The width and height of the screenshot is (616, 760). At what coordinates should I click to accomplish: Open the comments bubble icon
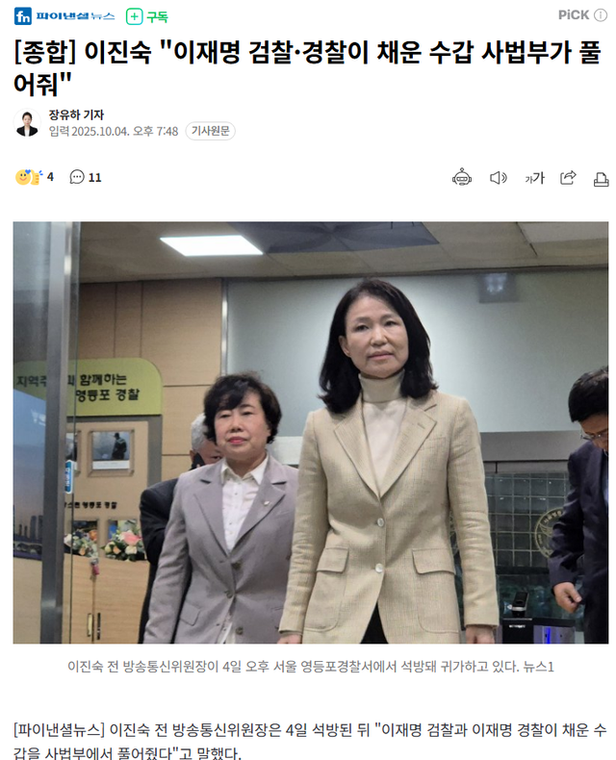[77, 177]
